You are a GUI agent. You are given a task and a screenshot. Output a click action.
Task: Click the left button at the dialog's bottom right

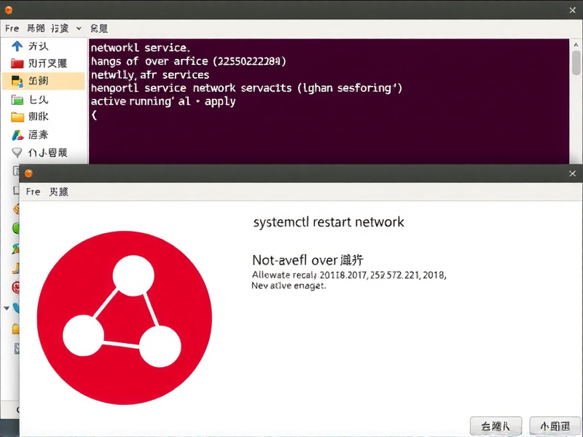[x=496, y=426]
